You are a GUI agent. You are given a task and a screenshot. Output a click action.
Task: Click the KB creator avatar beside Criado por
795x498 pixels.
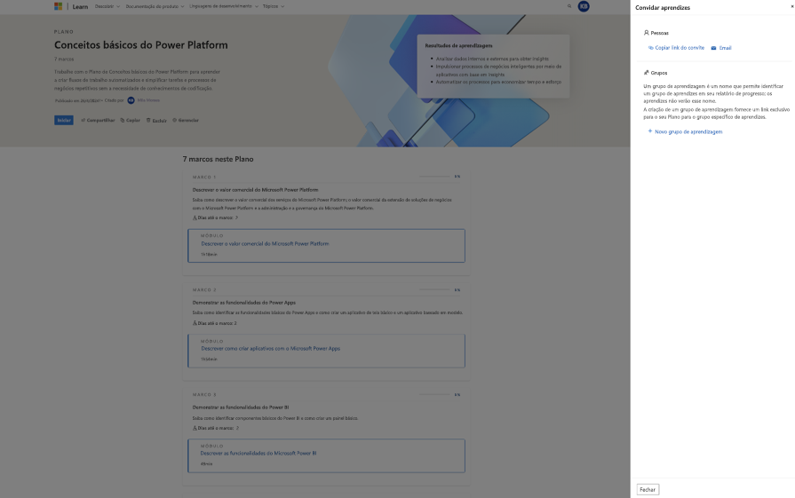131,100
